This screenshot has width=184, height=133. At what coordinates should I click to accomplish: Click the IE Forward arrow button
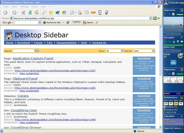pyautogui.click(x=14, y=12)
